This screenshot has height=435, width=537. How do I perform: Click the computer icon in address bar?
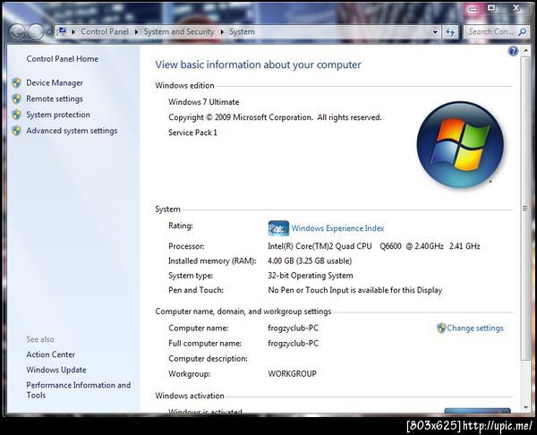click(62, 31)
